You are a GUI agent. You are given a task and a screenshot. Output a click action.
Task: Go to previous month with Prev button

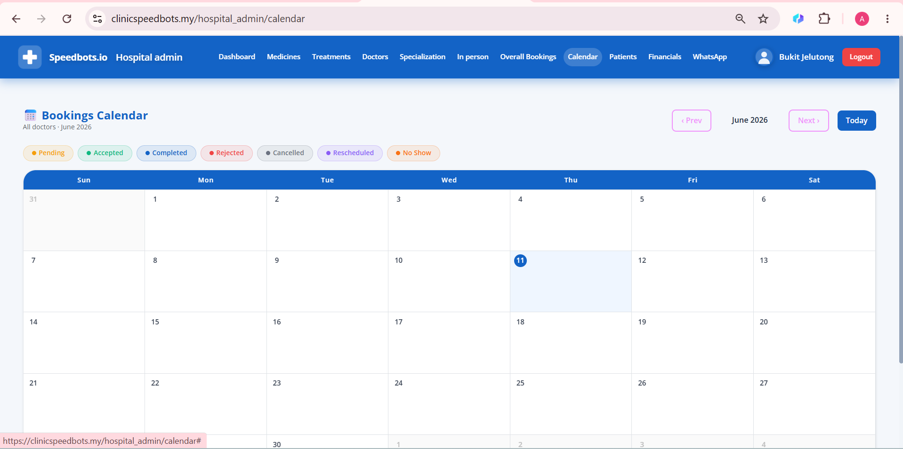(x=691, y=120)
